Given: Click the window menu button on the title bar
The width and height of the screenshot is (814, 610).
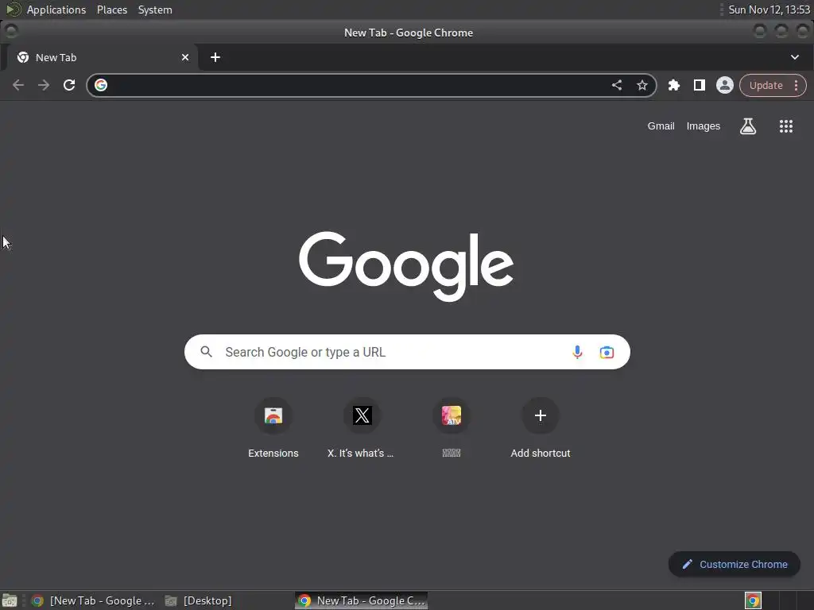Looking at the screenshot, I should tap(11, 32).
